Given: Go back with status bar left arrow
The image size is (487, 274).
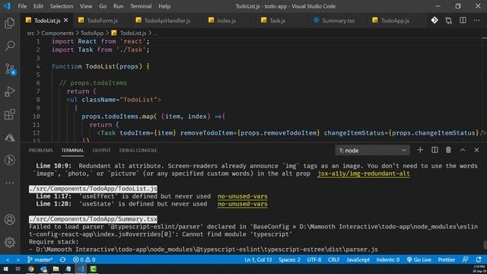Looking at the screenshot, I should click(x=8, y=260).
